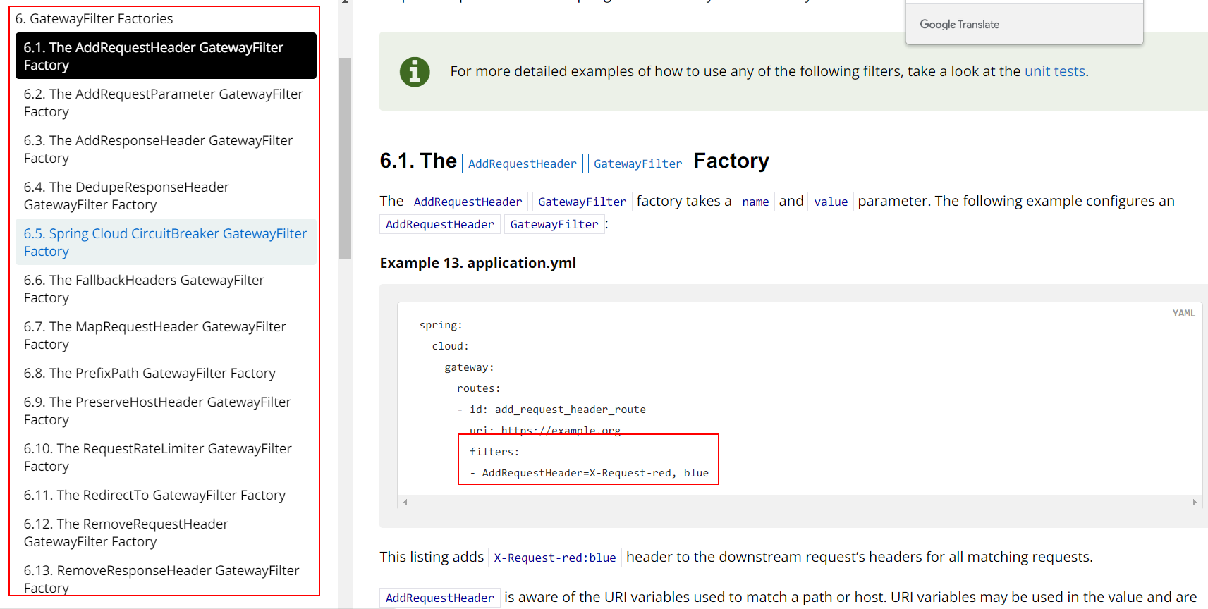This screenshot has height=609, width=1208.
Task: Click the AddRequestHeader code tag in heading
Action: click(523, 164)
